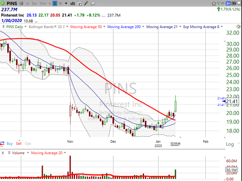Expand the PINS Daily dropdown arrow
Screen dimensions: 242x181
(25, 27)
